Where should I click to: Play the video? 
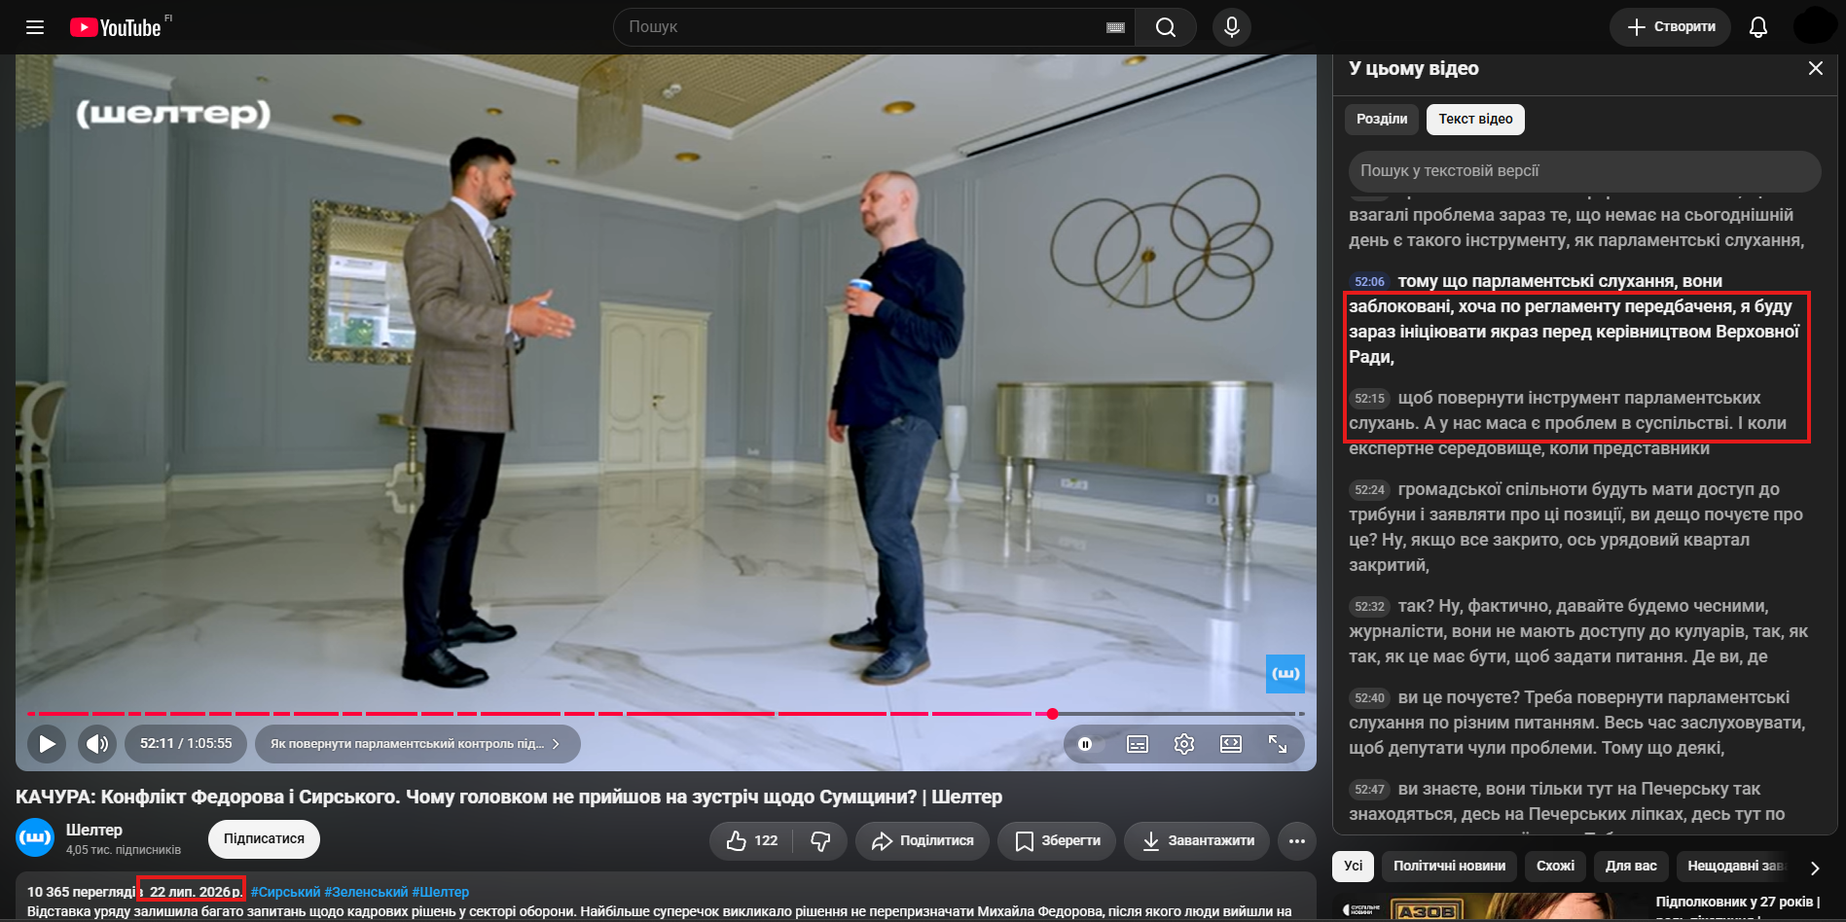[x=47, y=744]
